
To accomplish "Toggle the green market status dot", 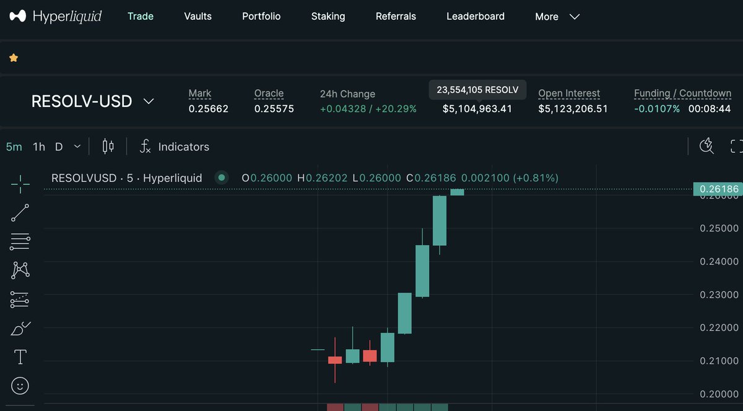I will [x=221, y=178].
